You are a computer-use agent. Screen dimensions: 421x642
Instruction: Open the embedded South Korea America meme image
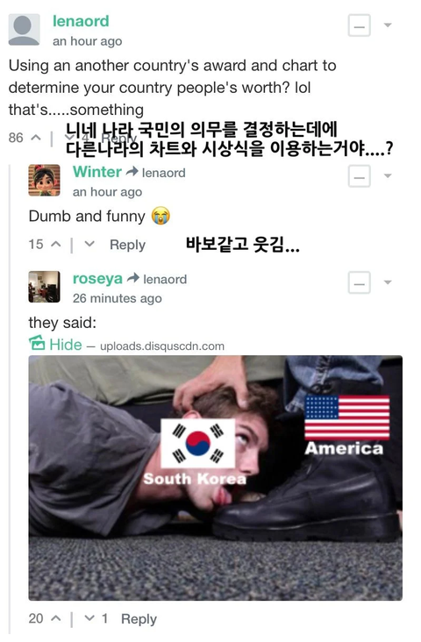tap(216, 478)
